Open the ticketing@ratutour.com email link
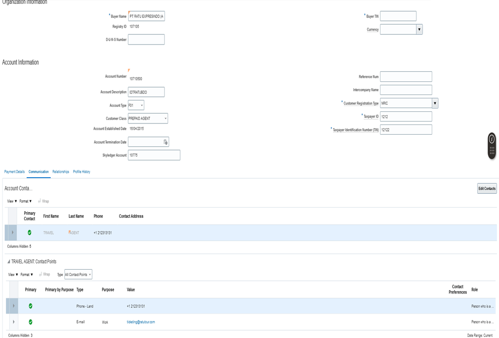The height and width of the screenshot is (338, 499). [x=141, y=322]
